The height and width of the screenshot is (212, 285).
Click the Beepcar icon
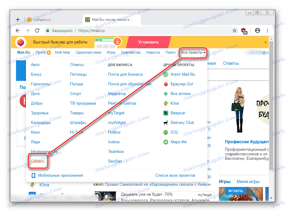pos(165,113)
